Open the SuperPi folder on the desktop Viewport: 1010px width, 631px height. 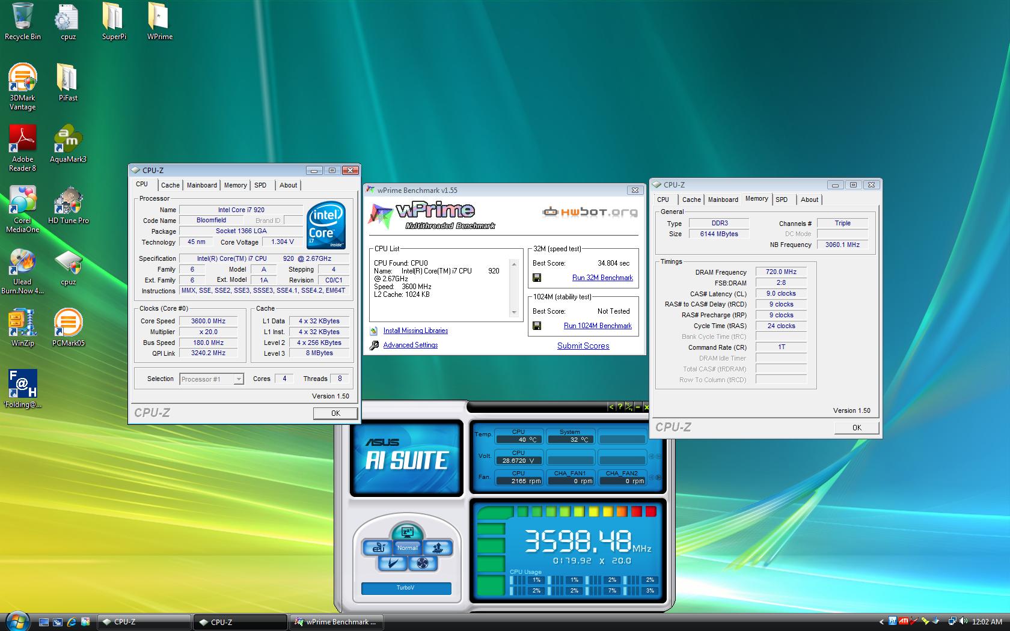pyautogui.click(x=114, y=22)
